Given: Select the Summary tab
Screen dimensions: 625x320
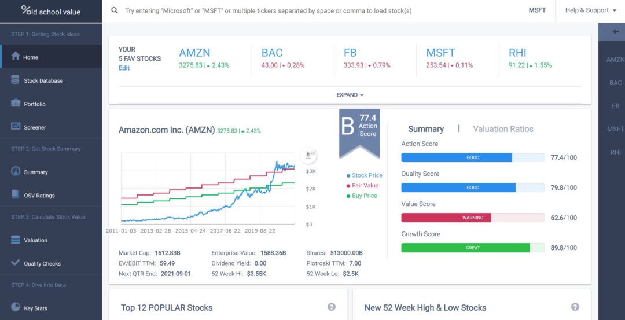Looking at the screenshot, I should pos(426,128).
